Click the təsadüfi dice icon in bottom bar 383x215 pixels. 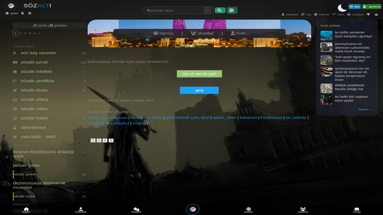pyautogui.click(x=136, y=209)
